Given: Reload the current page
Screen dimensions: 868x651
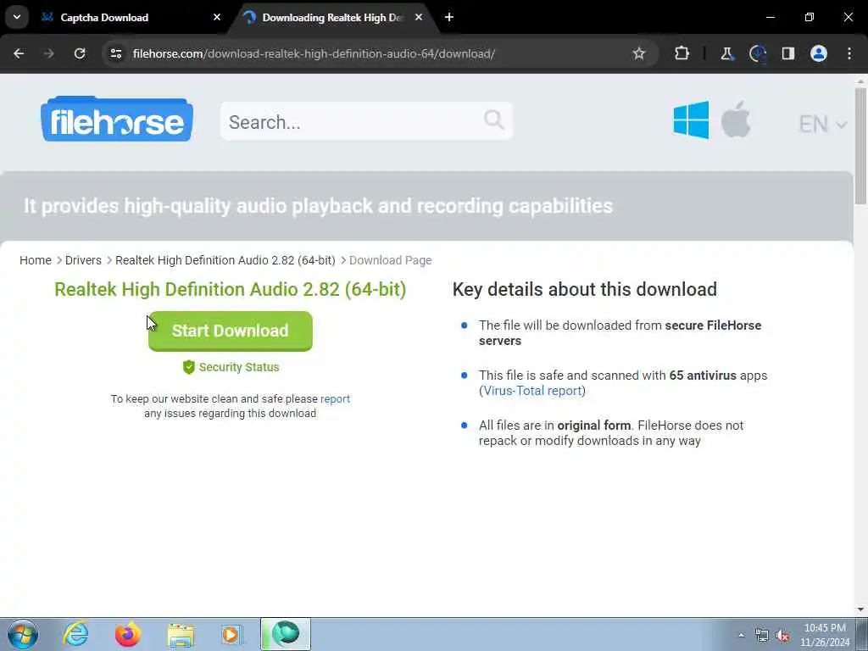Looking at the screenshot, I should pyautogui.click(x=80, y=53).
